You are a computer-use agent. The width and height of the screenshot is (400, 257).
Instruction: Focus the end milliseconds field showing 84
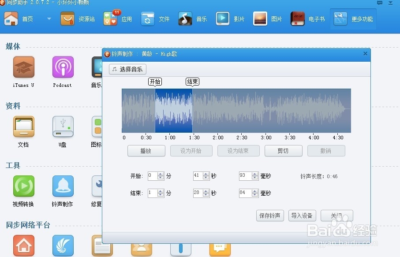pyautogui.click(x=245, y=193)
